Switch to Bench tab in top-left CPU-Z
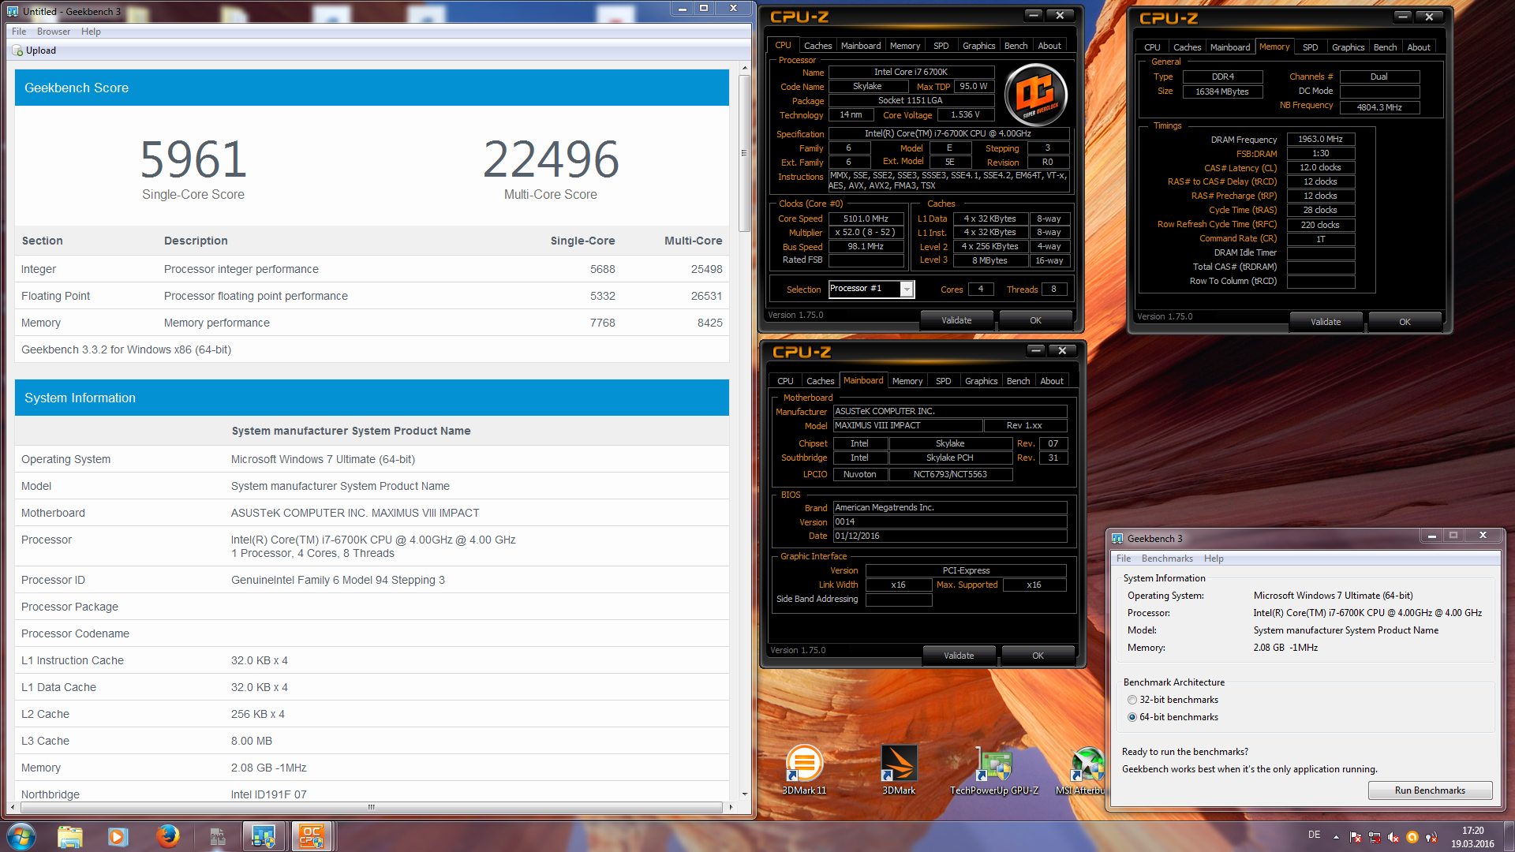Image resolution: width=1515 pixels, height=852 pixels. tap(1016, 46)
